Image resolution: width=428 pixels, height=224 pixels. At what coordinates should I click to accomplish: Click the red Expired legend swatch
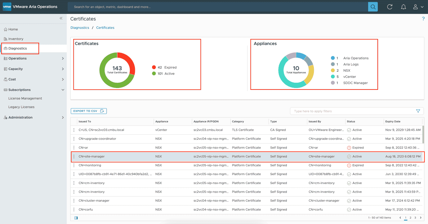[x=154, y=68]
